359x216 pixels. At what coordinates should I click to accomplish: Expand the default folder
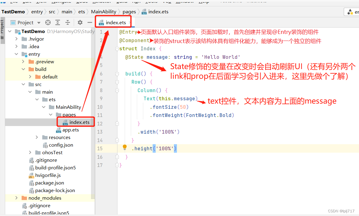(30, 77)
